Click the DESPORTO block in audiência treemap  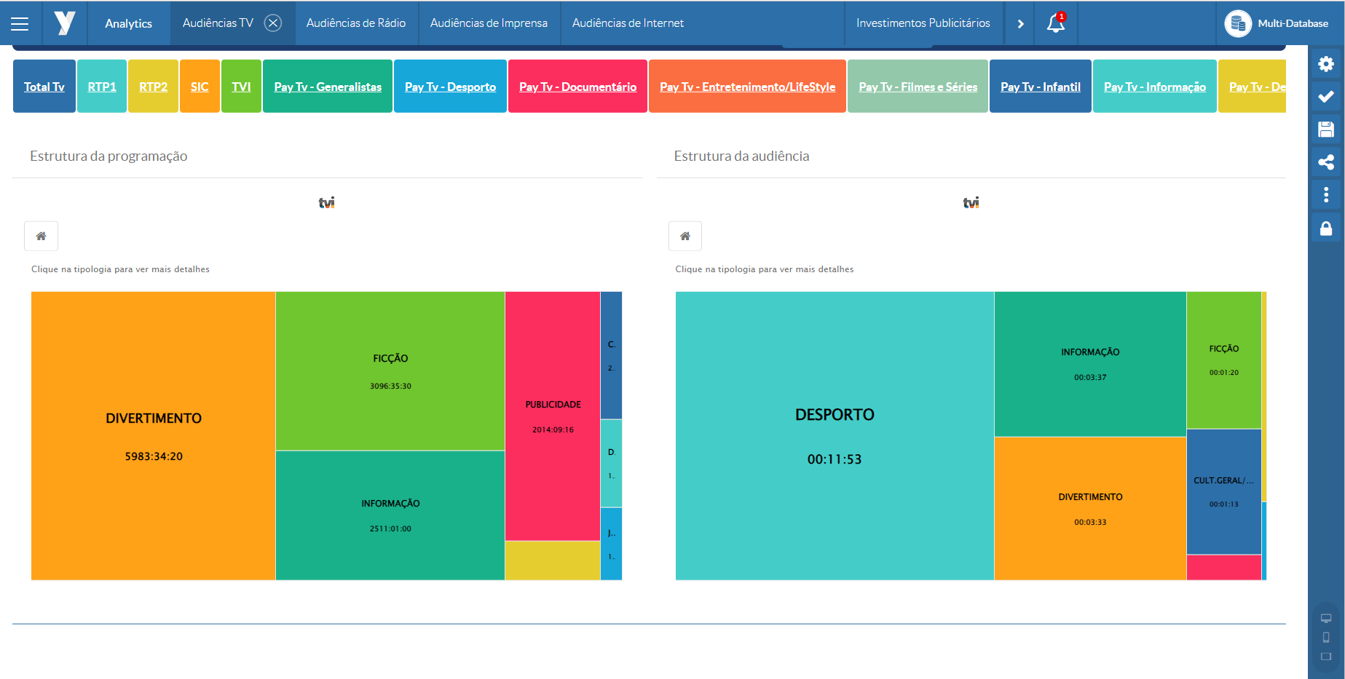834,435
